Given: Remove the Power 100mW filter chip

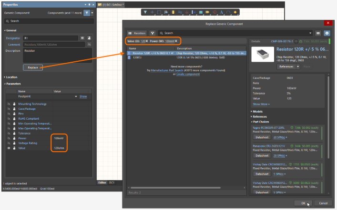Looking at the screenshot, I should coord(176,41).
